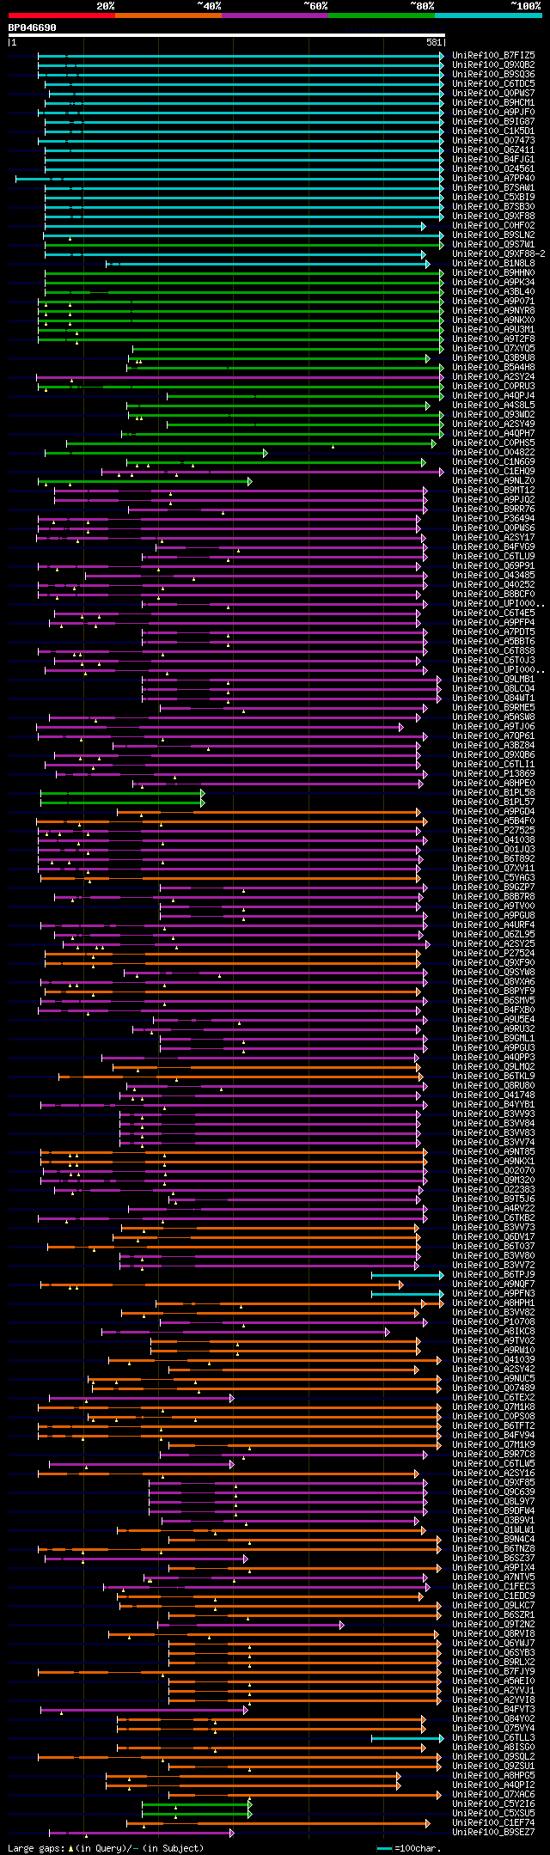This screenshot has height=1855, width=550.
Task: Choose the UniRef100_B4FVG9 label
Action: [x=493, y=546]
